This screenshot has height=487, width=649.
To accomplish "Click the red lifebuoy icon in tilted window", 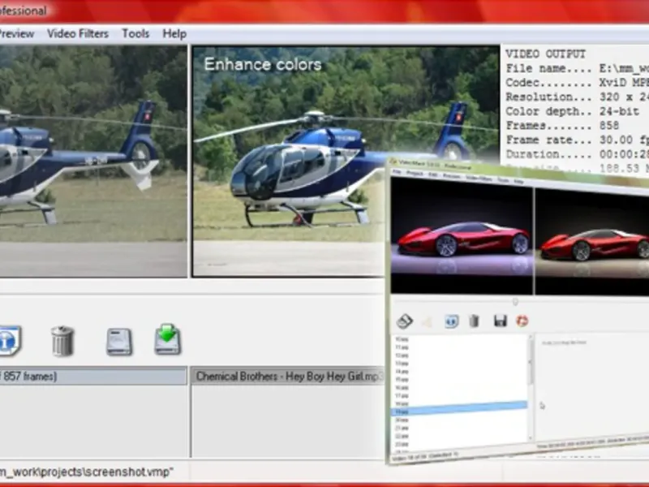I will [522, 321].
